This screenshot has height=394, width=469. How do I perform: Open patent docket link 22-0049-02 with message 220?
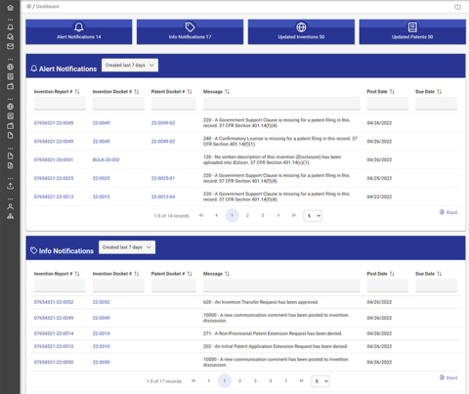[163, 123]
